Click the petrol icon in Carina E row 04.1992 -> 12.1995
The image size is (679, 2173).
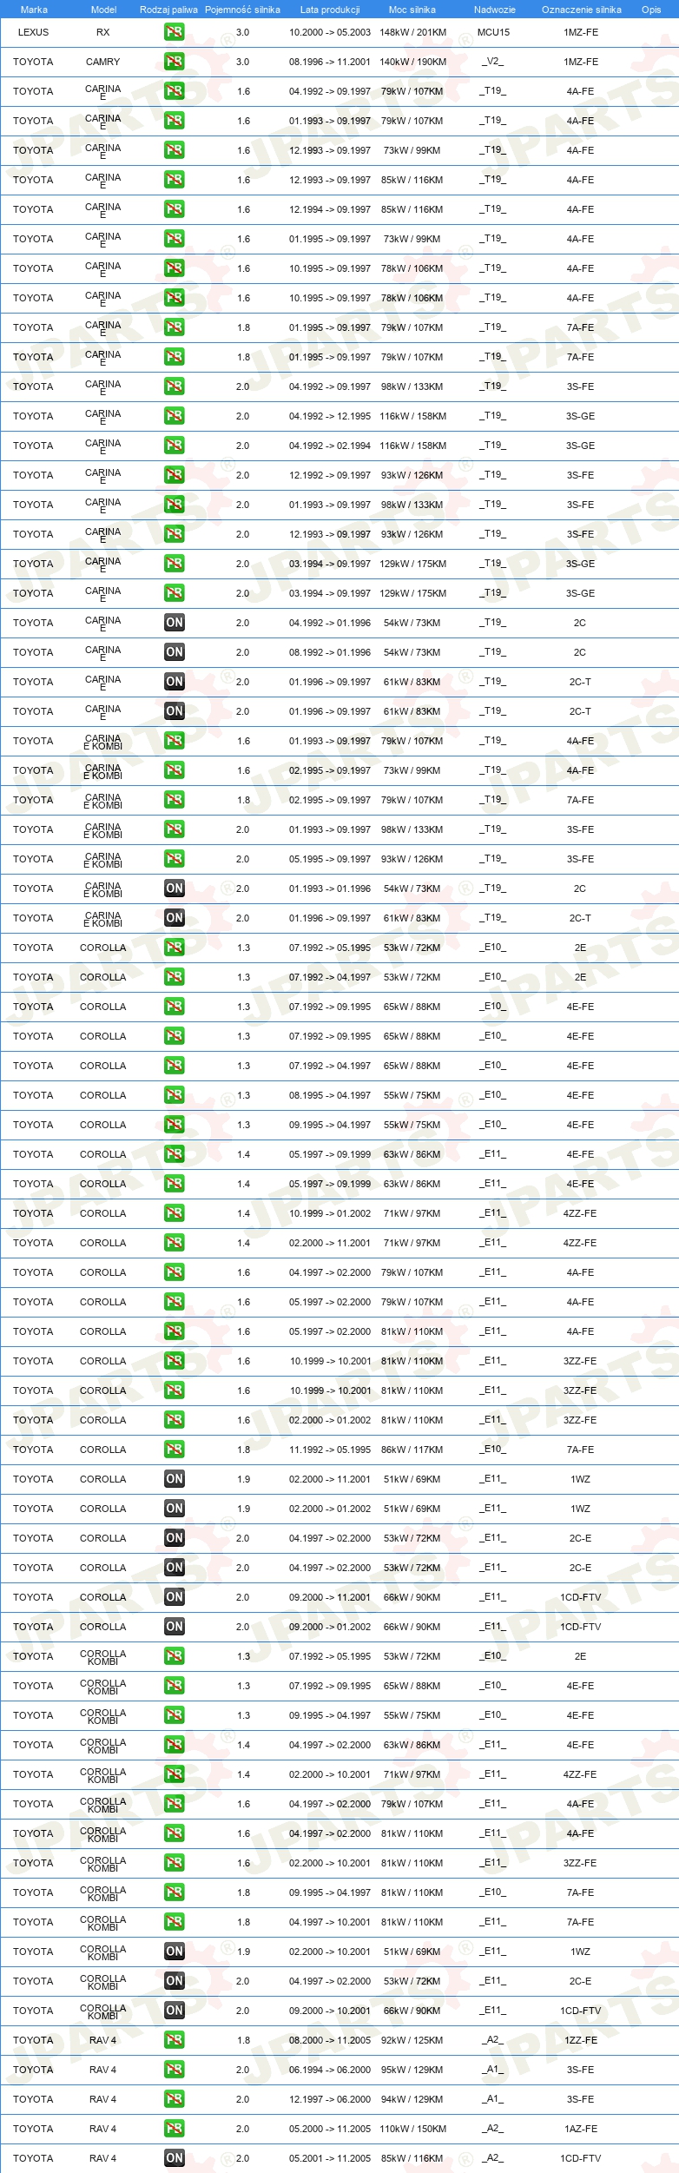point(174,416)
